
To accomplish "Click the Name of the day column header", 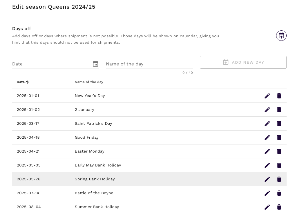I will coord(89,82).
